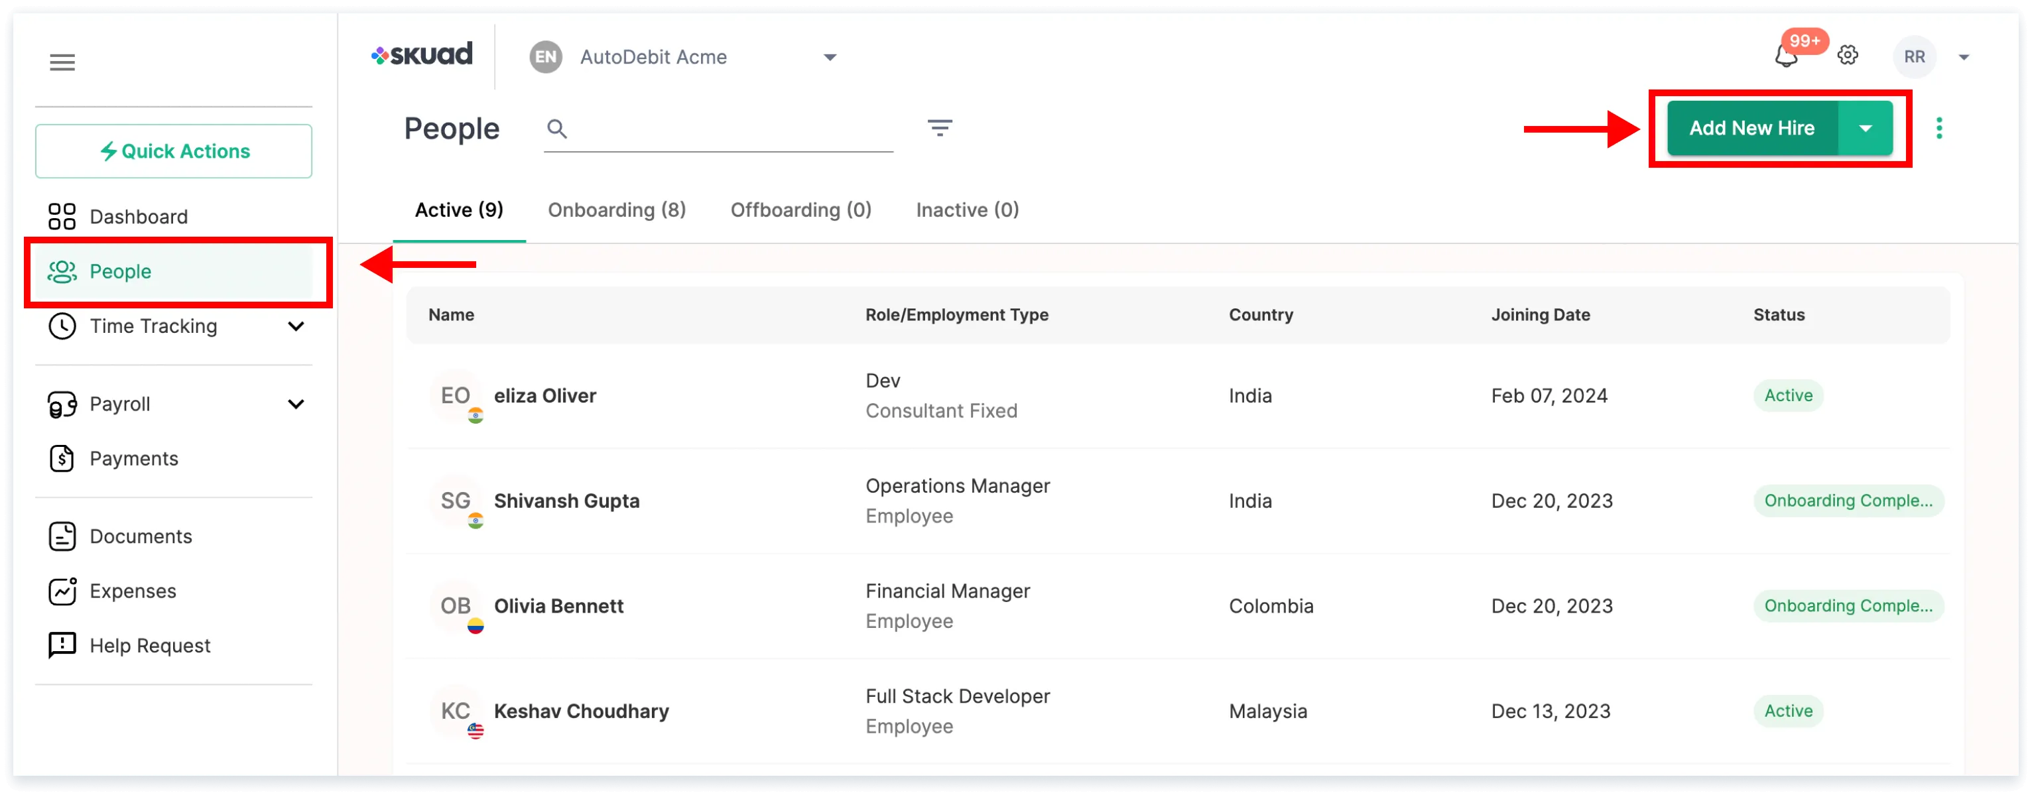The image size is (2032, 797).
Task: Click the Payroll sidebar icon
Action: pyautogui.click(x=62, y=404)
